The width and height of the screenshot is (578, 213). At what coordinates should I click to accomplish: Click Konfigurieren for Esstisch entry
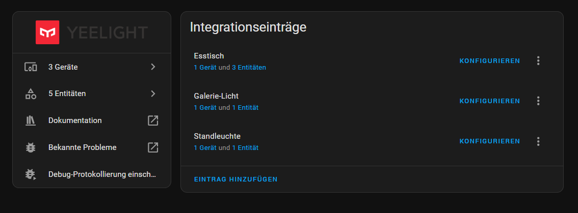(489, 61)
